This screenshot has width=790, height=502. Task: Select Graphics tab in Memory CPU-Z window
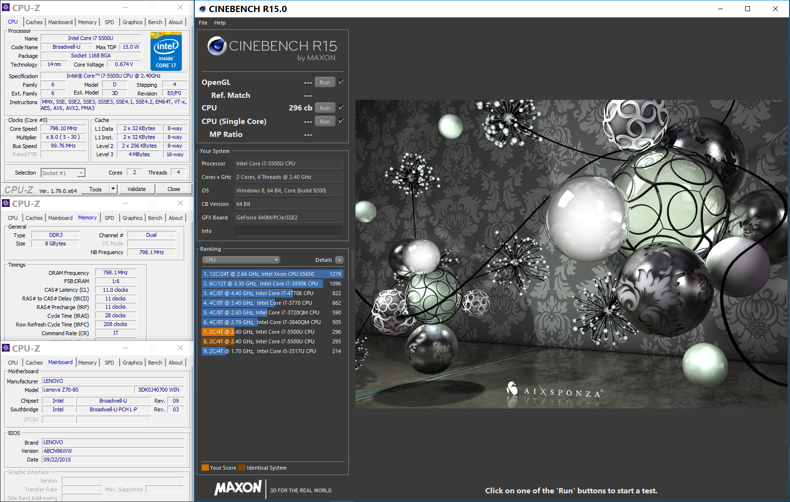pyautogui.click(x=133, y=218)
